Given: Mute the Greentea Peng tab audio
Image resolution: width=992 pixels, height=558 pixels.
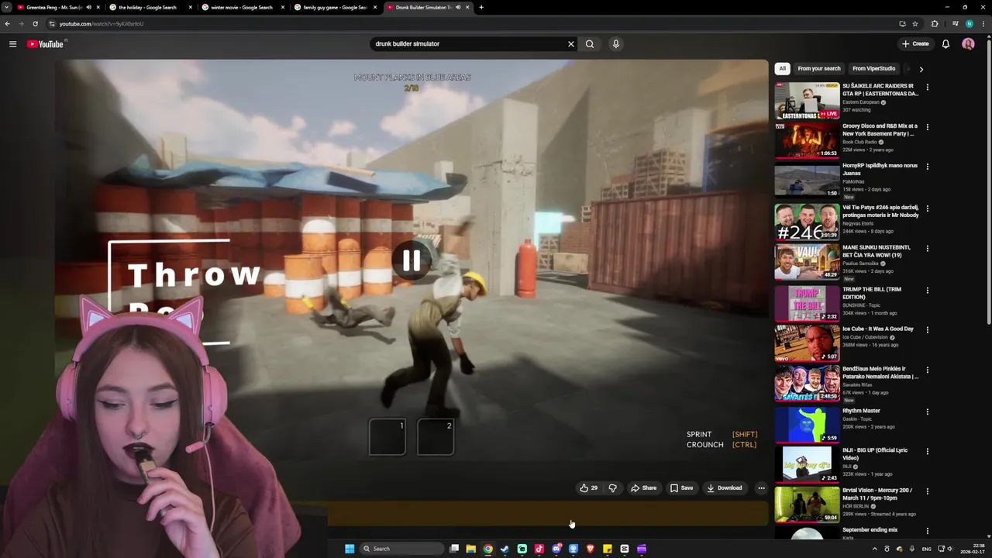Looking at the screenshot, I should 88,7.
